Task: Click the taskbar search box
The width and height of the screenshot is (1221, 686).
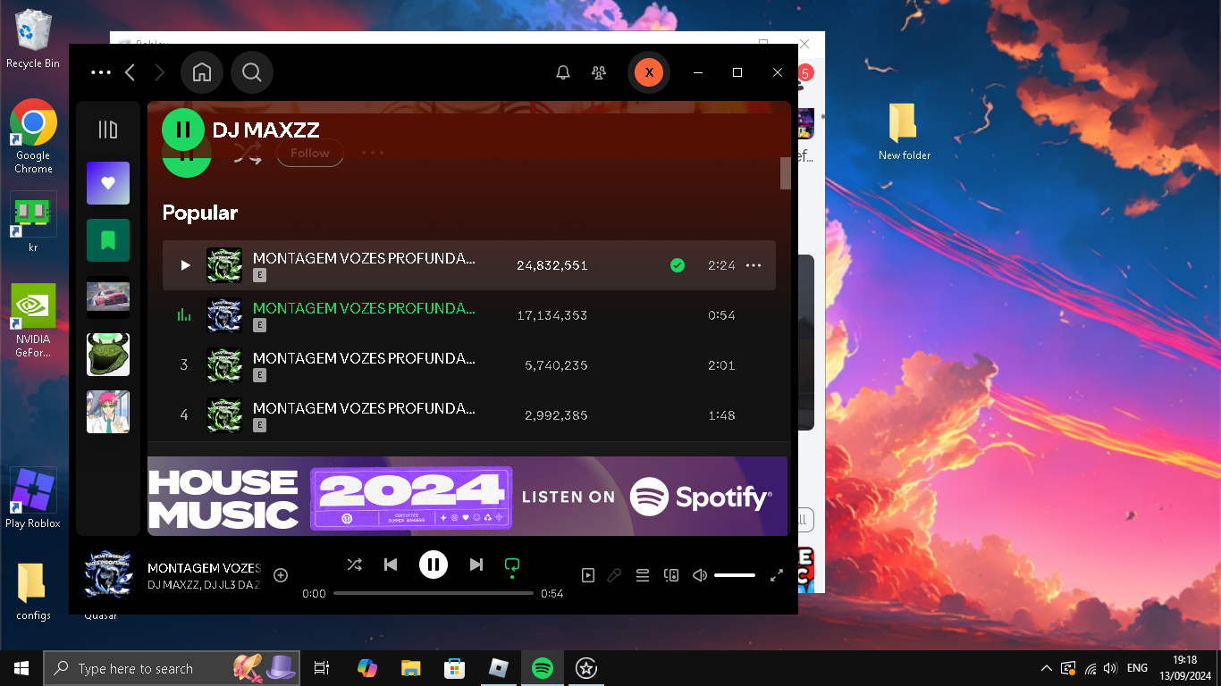Action: pyautogui.click(x=172, y=668)
